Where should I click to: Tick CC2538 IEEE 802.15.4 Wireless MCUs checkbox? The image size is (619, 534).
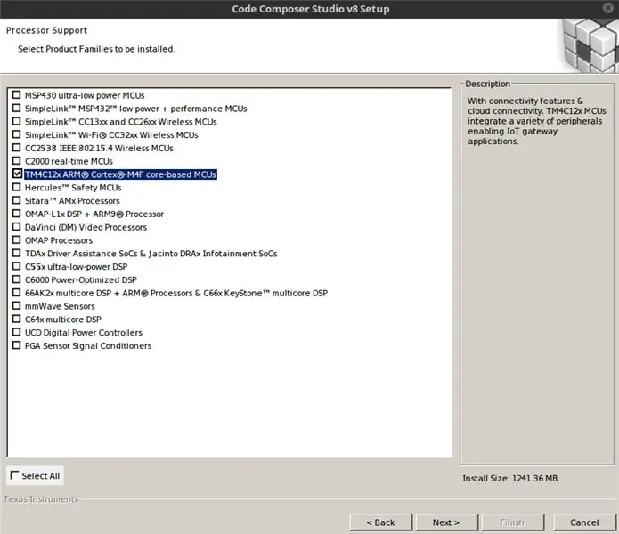pyautogui.click(x=17, y=148)
